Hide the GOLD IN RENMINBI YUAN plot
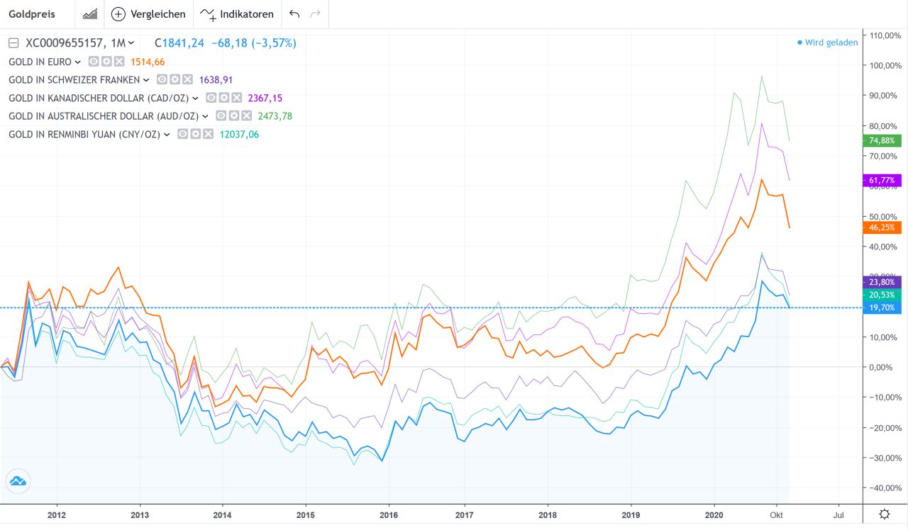The image size is (908, 530). (x=182, y=133)
